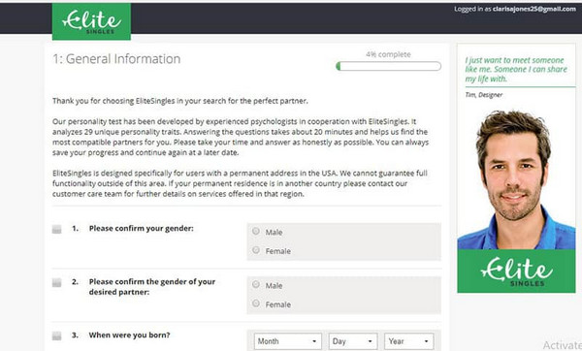
Task: Click the logged-in email clarisajones25@gmail.com
Action: pos(534,9)
